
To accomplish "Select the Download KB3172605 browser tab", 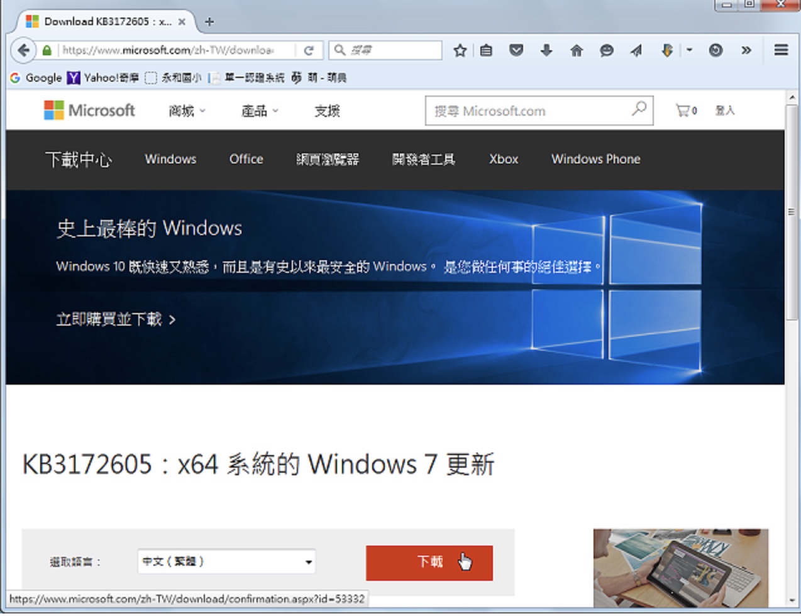I will coord(105,22).
